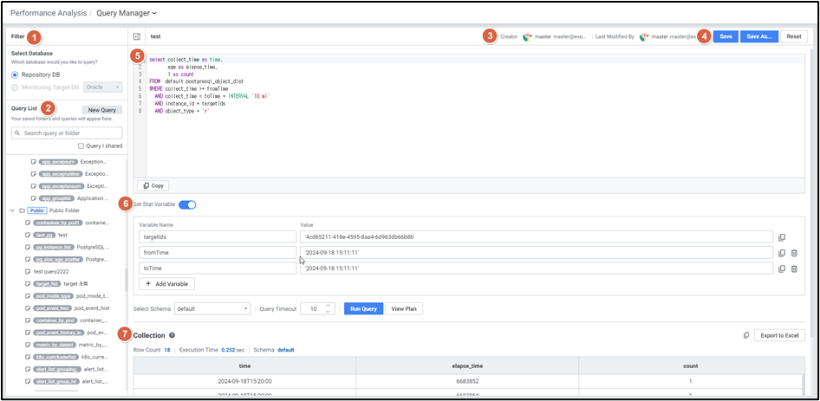Copy collection results icon beside Export

746,335
